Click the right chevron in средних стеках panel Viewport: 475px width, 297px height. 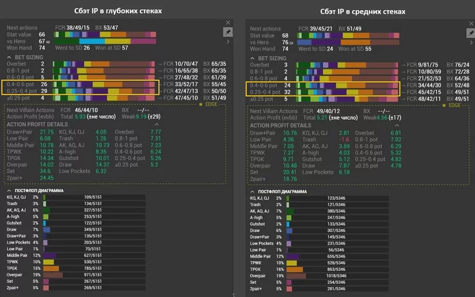[472, 43]
